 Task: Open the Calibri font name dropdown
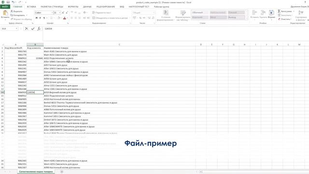[52, 13]
